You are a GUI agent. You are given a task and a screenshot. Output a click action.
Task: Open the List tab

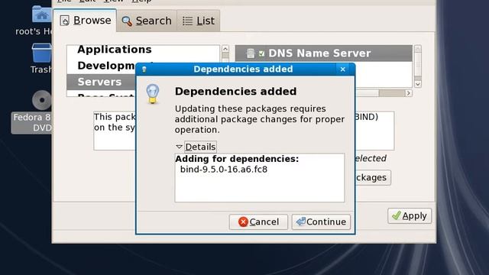(x=199, y=21)
